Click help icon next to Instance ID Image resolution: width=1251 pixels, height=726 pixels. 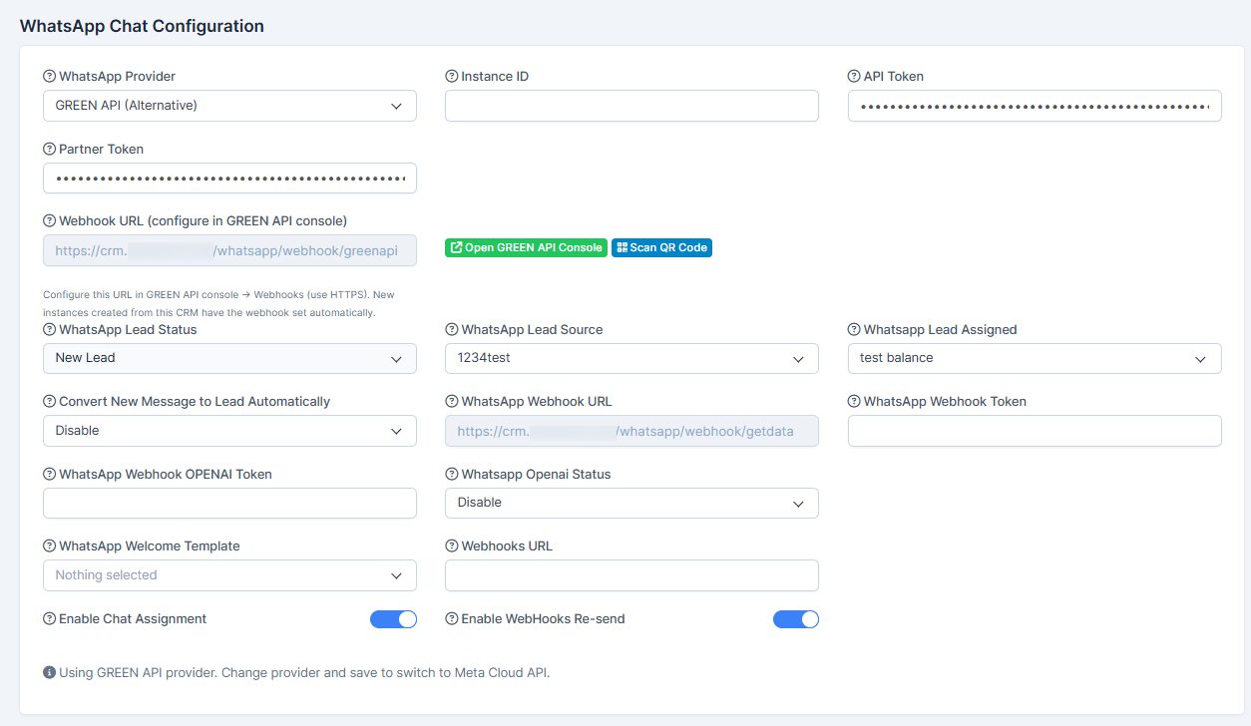coord(452,77)
